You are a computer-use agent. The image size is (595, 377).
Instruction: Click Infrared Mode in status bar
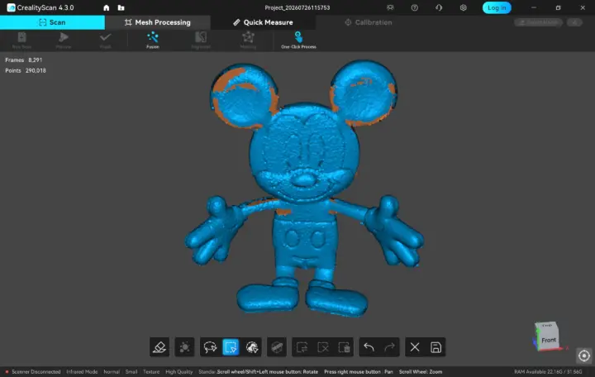point(82,372)
